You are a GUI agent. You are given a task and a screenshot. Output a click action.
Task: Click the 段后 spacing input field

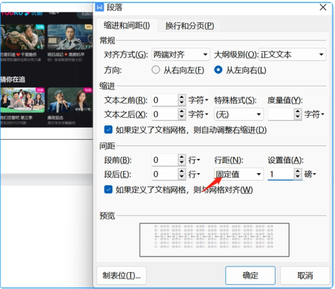165,174
